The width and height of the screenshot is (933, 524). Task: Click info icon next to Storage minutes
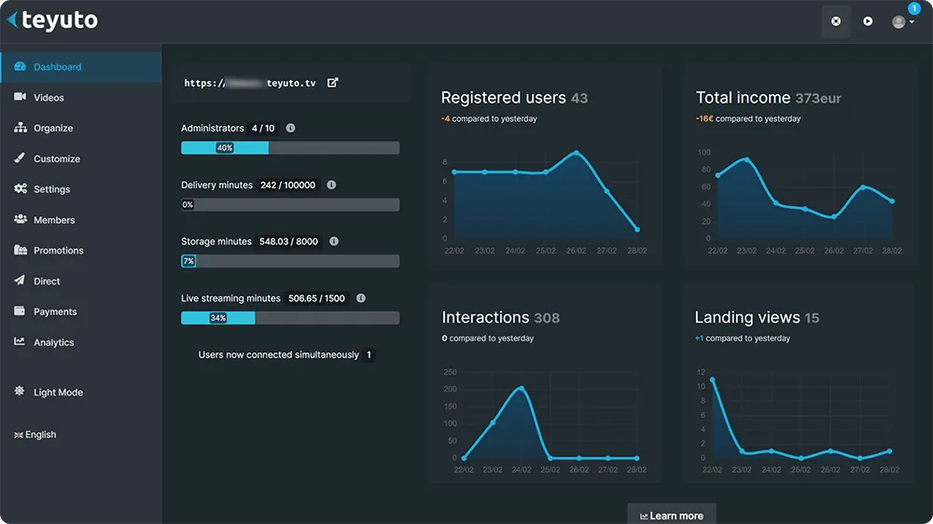334,241
